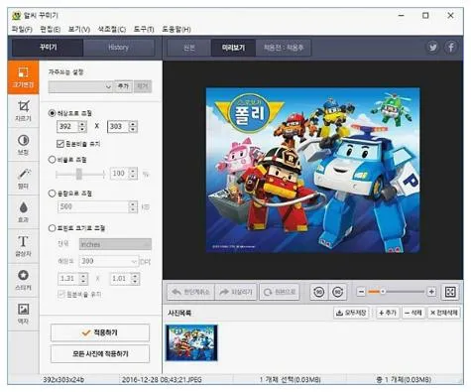Screen dimensions: 471x392
Task: Increase the 1.01 print height spinner
Action: [135, 276]
